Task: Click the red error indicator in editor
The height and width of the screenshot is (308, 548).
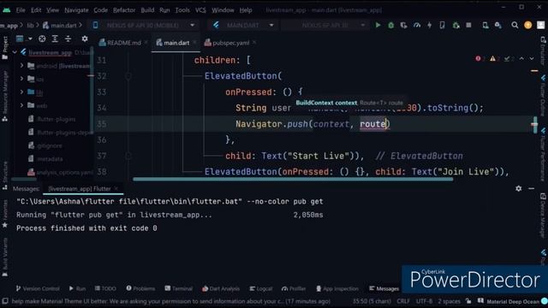Action: (x=478, y=59)
